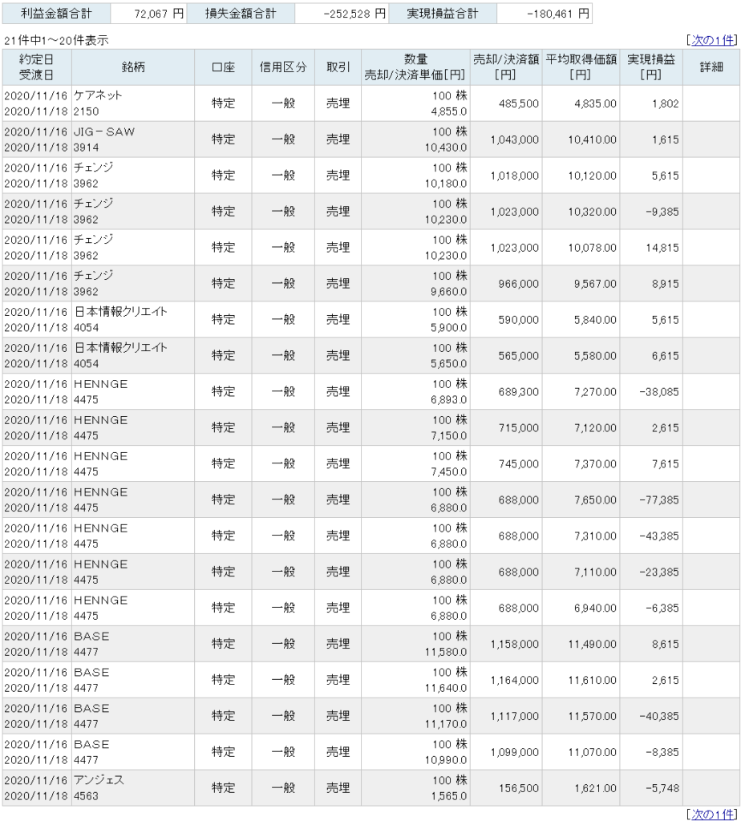The height and width of the screenshot is (821, 741).
Task: Click the -77,385 realized loss
Action: [658, 500]
